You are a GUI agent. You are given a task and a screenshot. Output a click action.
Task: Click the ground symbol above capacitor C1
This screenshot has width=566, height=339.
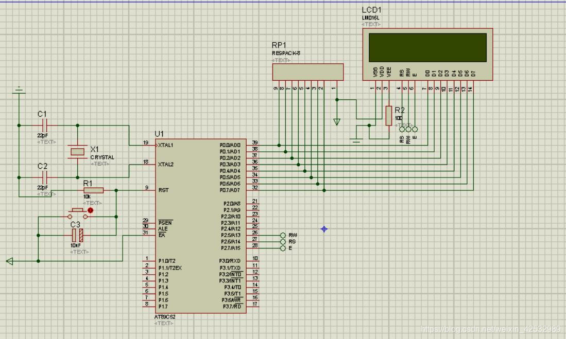pos(19,91)
